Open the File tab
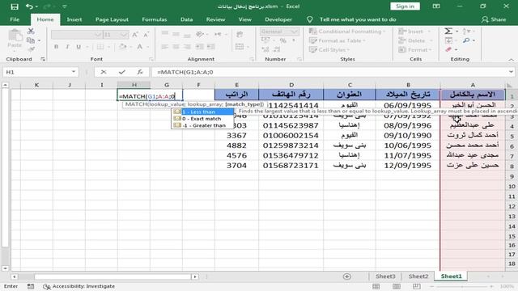Screen dimensions: 518x291 [x=15, y=19]
